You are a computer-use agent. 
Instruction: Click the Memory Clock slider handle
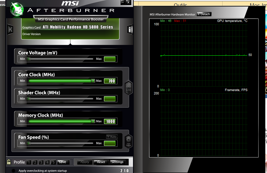click(93, 121)
